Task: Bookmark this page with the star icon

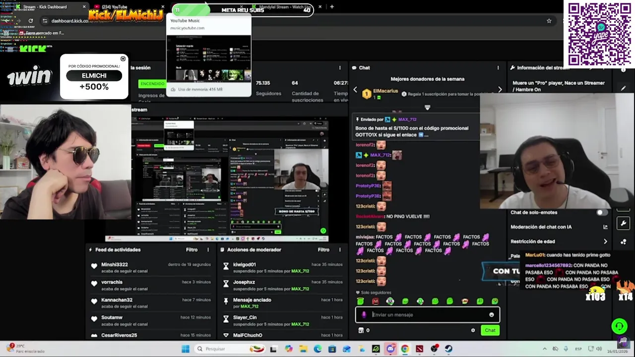Action: click(549, 21)
